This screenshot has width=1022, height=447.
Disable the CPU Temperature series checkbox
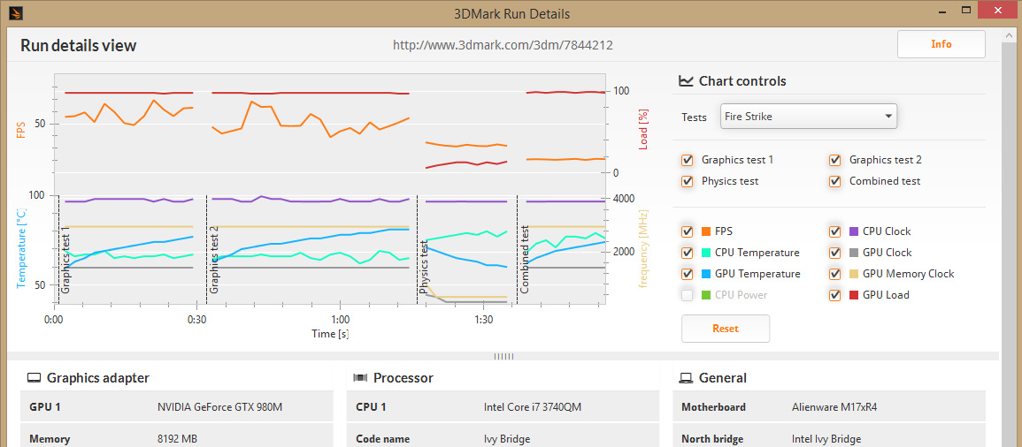tap(687, 253)
